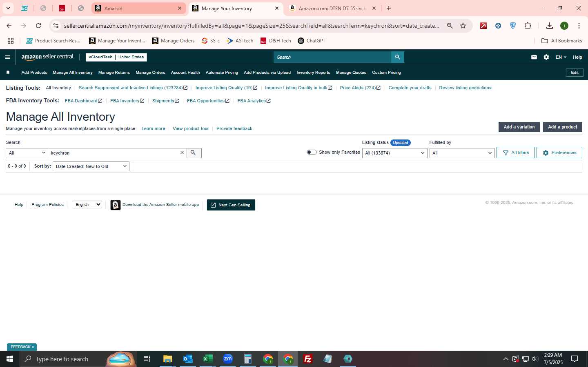588x367 pixels.
Task: Open the search field All dropdown
Action: [x=27, y=153]
